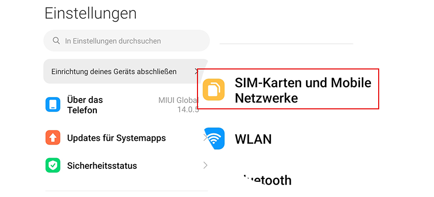Open SIM-Karten und Mobile Netzwerke
Image resolution: width=434 pixels, height=197 pixels.
[x=288, y=89]
